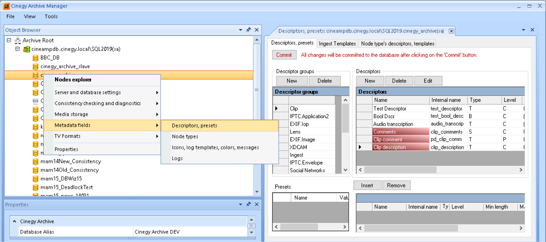The width and height of the screenshot is (546, 242).
Task: Click the Archive Root network icon
Action: (x=17, y=40)
